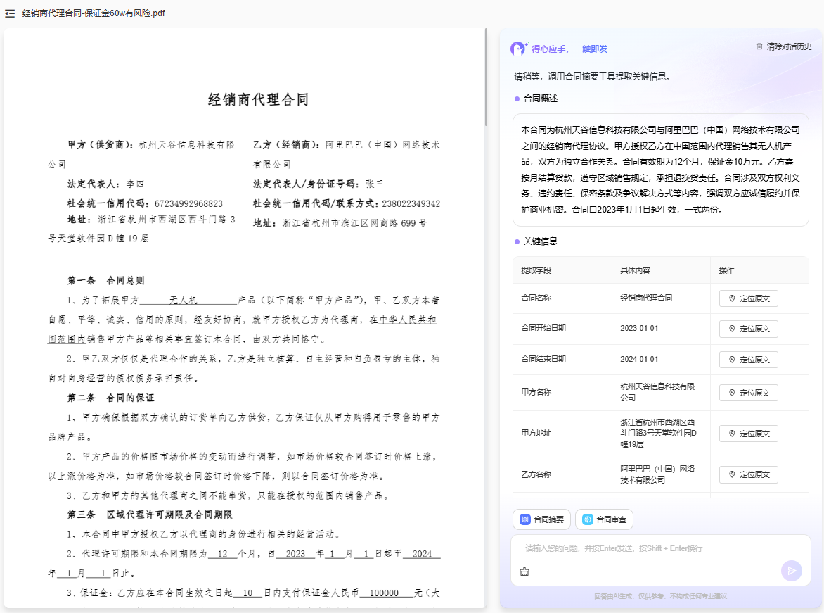Locate original text for 合同名称 row
This screenshot has height=613, width=824.
click(x=748, y=298)
